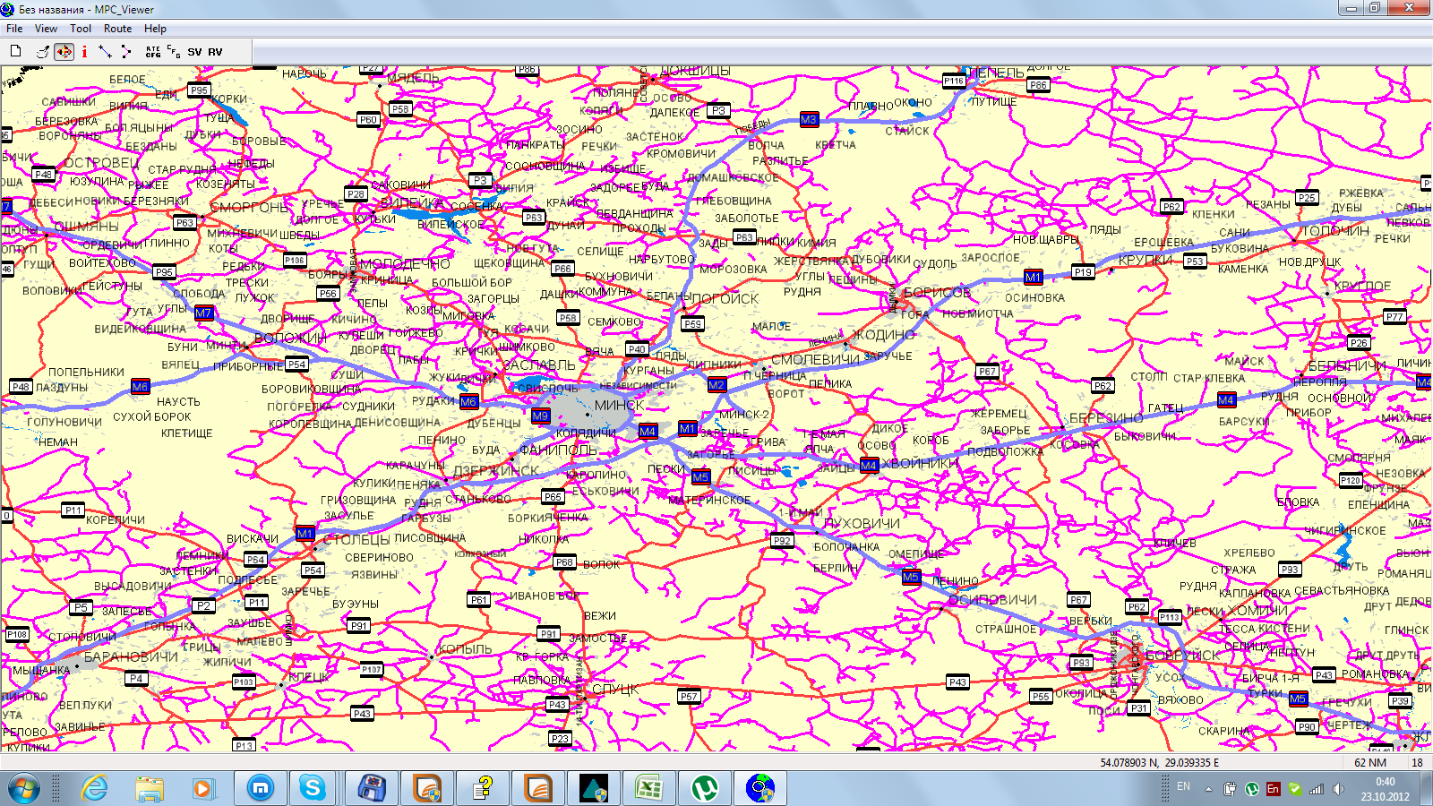Image resolution: width=1433 pixels, height=806 pixels.
Task: Open the Route menu
Action: pyautogui.click(x=117, y=29)
